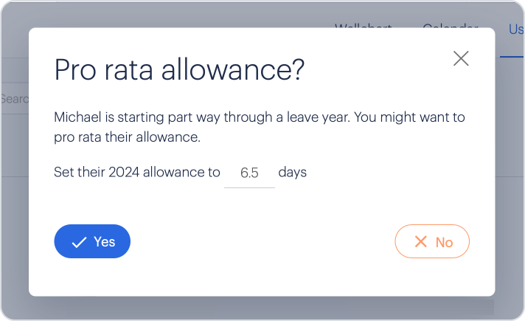Select the Calendar tab behind the dialog
This screenshot has height=321, width=525.
pyautogui.click(x=451, y=26)
